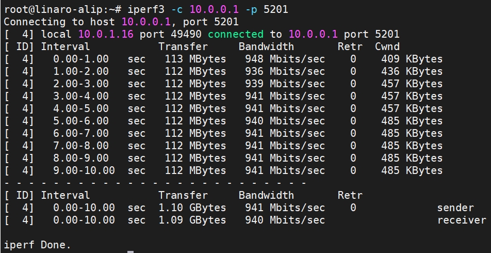
Task: Click the first 'Transfer' column header
Action: coord(183,46)
